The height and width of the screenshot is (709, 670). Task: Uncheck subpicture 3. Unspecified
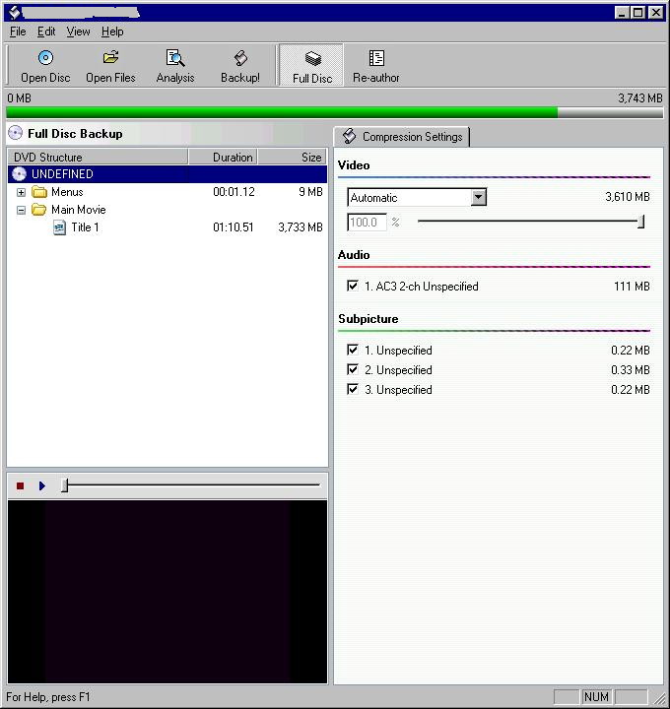coord(353,389)
